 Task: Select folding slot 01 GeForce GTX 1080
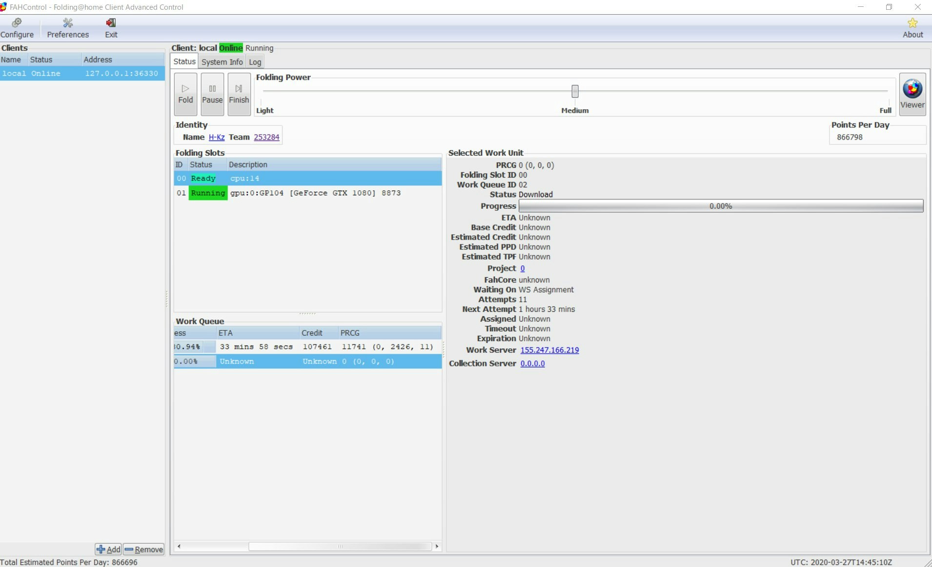[308, 193]
